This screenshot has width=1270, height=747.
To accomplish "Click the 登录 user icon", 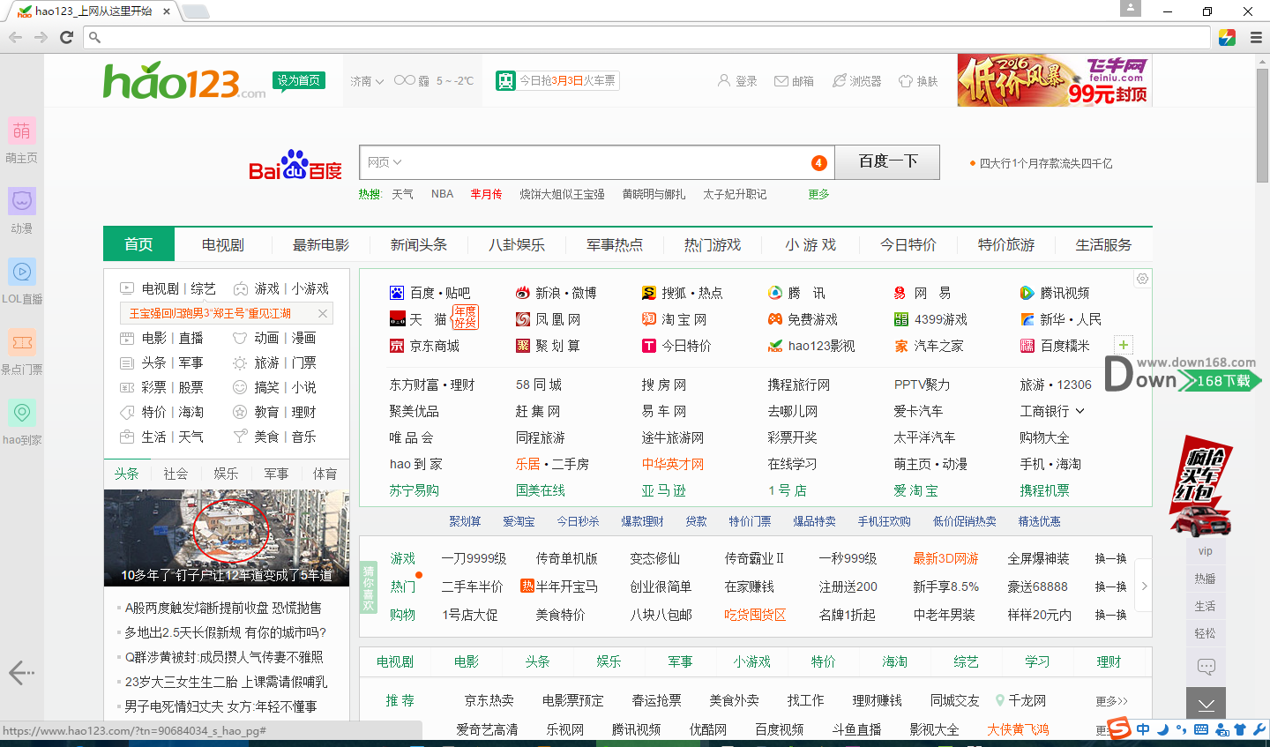I will tap(724, 80).
